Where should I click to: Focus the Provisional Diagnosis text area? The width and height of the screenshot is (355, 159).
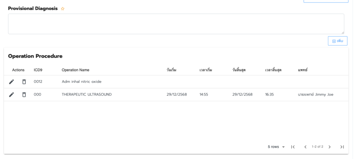point(176,24)
